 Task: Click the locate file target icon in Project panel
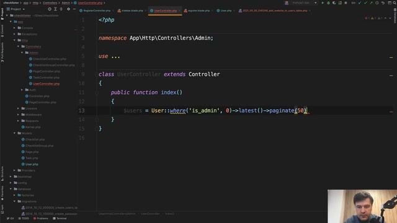coord(50,9)
